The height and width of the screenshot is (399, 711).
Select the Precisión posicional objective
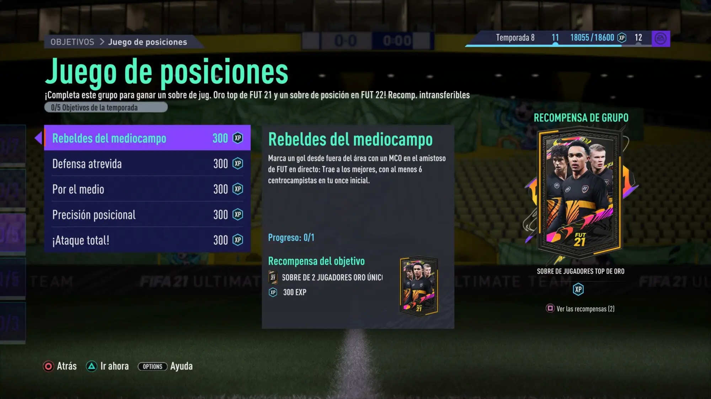147,215
